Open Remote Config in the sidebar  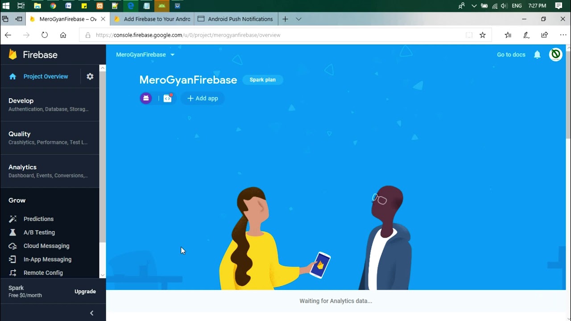tap(43, 272)
